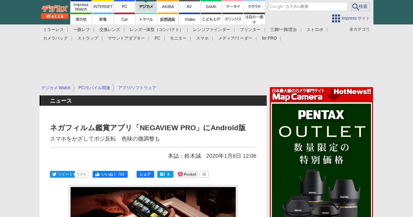Go to the プリンター category
The height and width of the screenshot is (217, 413).
coord(250,30)
